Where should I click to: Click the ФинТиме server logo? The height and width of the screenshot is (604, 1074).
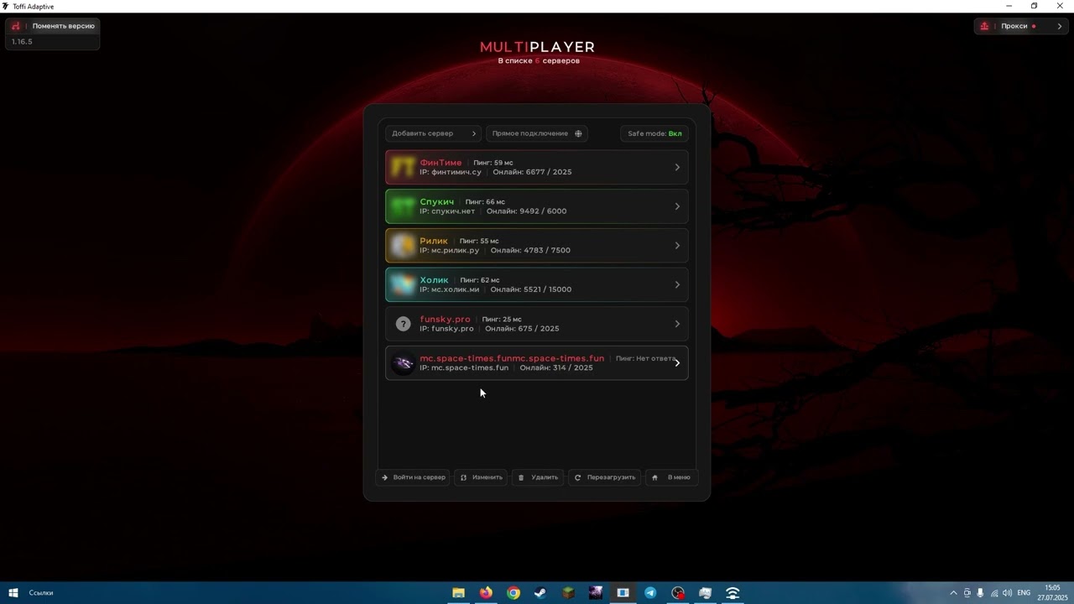click(x=404, y=168)
